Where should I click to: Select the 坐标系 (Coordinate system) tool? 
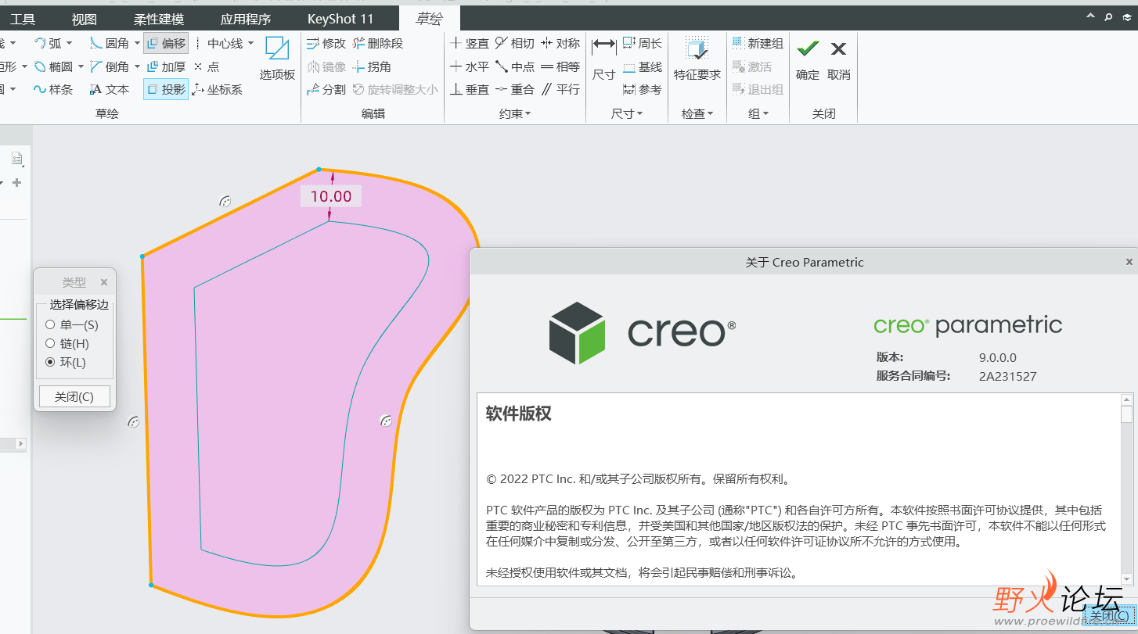click(x=218, y=90)
